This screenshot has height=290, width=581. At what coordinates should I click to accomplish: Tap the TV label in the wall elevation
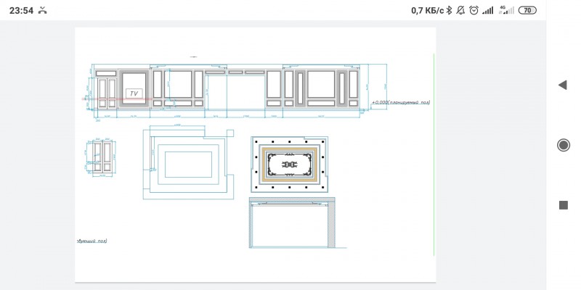(134, 94)
